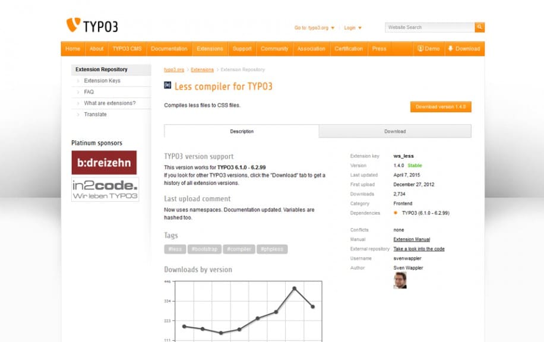Open the Login dropdown
Screen dimensions: 544x342
click(353, 28)
